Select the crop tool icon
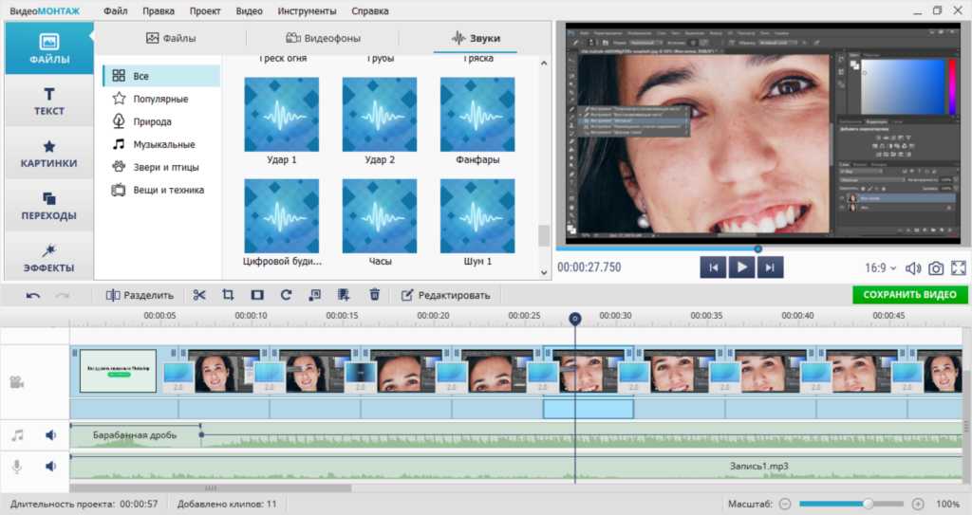This screenshot has height=515, width=972. tap(228, 295)
